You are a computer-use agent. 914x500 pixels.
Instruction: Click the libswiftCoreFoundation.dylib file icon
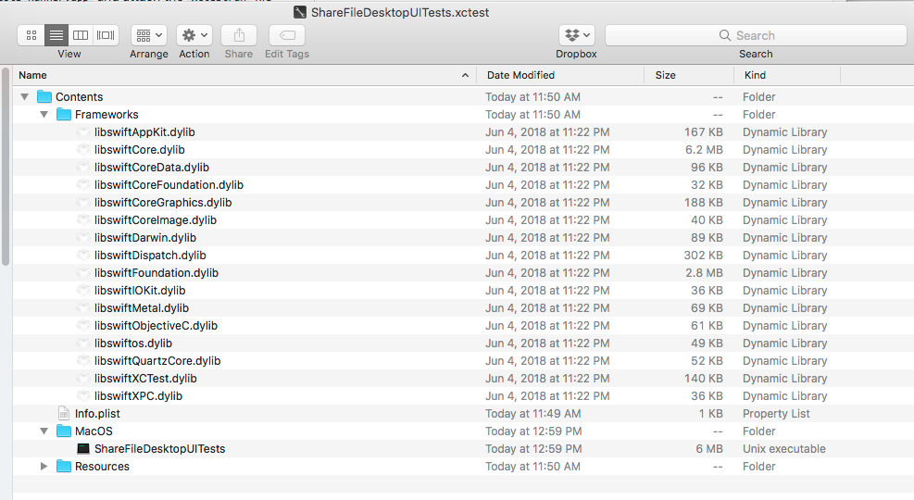coord(83,185)
